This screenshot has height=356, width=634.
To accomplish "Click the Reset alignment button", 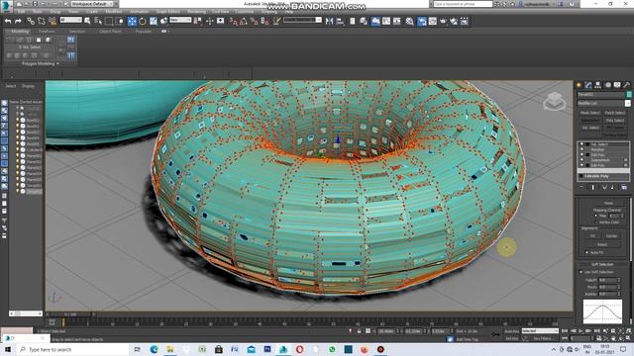I will (x=602, y=244).
